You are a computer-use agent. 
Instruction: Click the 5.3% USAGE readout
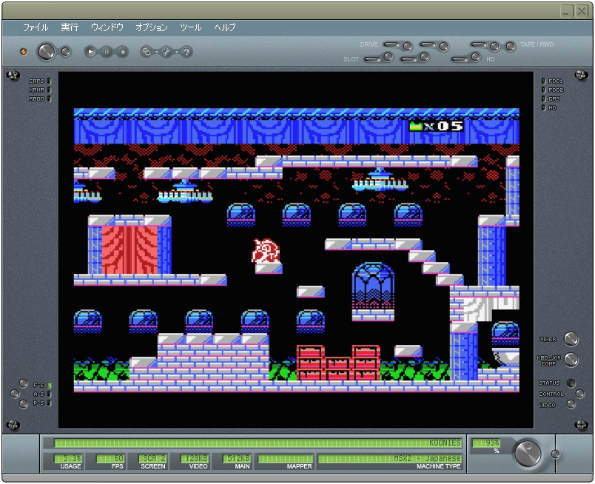(x=68, y=459)
